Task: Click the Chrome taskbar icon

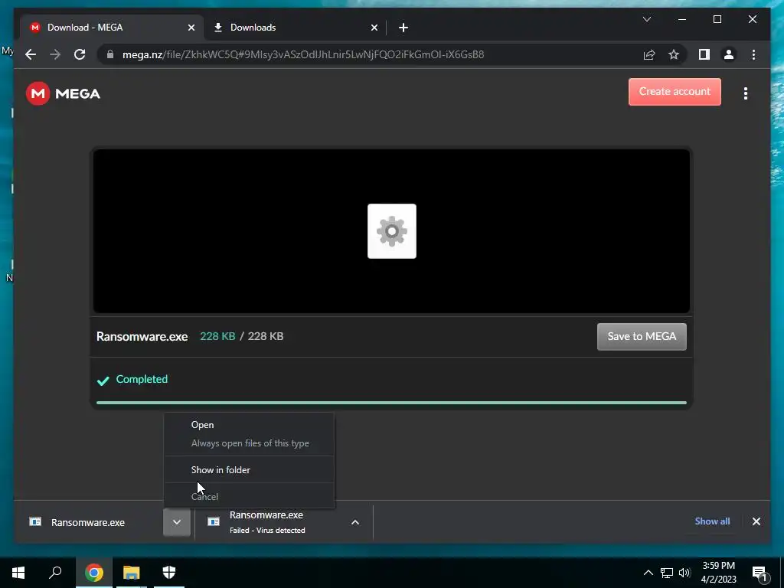Action: (x=93, y=573)
